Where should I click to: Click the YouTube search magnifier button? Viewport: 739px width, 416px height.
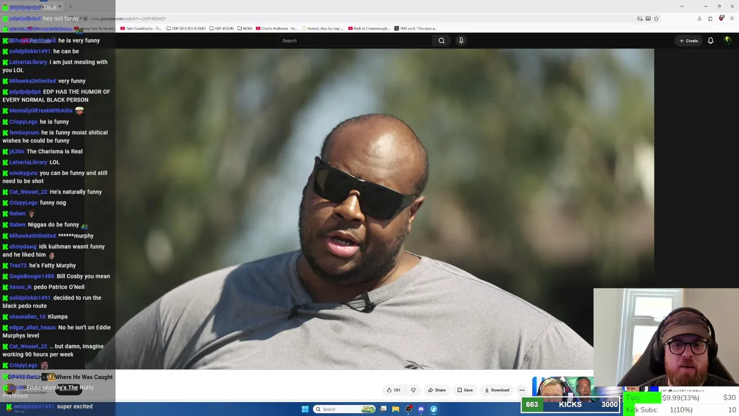pyautogui.click(x=442, y=40)
